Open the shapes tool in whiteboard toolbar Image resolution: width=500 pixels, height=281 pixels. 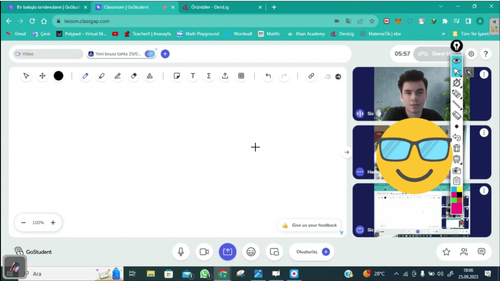click(150, 76)
